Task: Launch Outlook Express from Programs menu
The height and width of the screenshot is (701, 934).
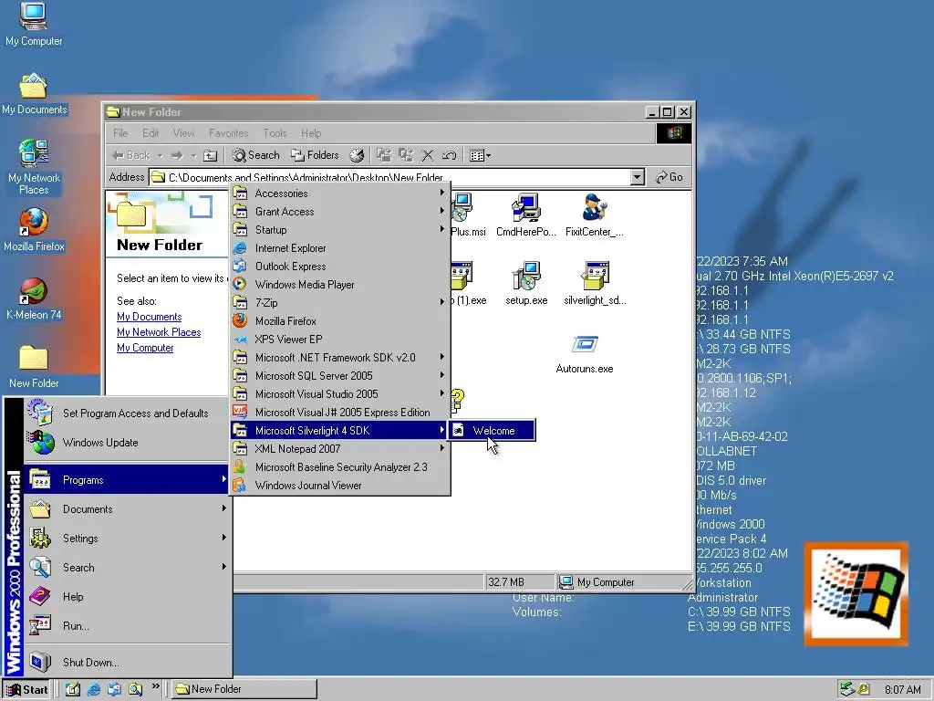Action: click(x=339, y=267)
